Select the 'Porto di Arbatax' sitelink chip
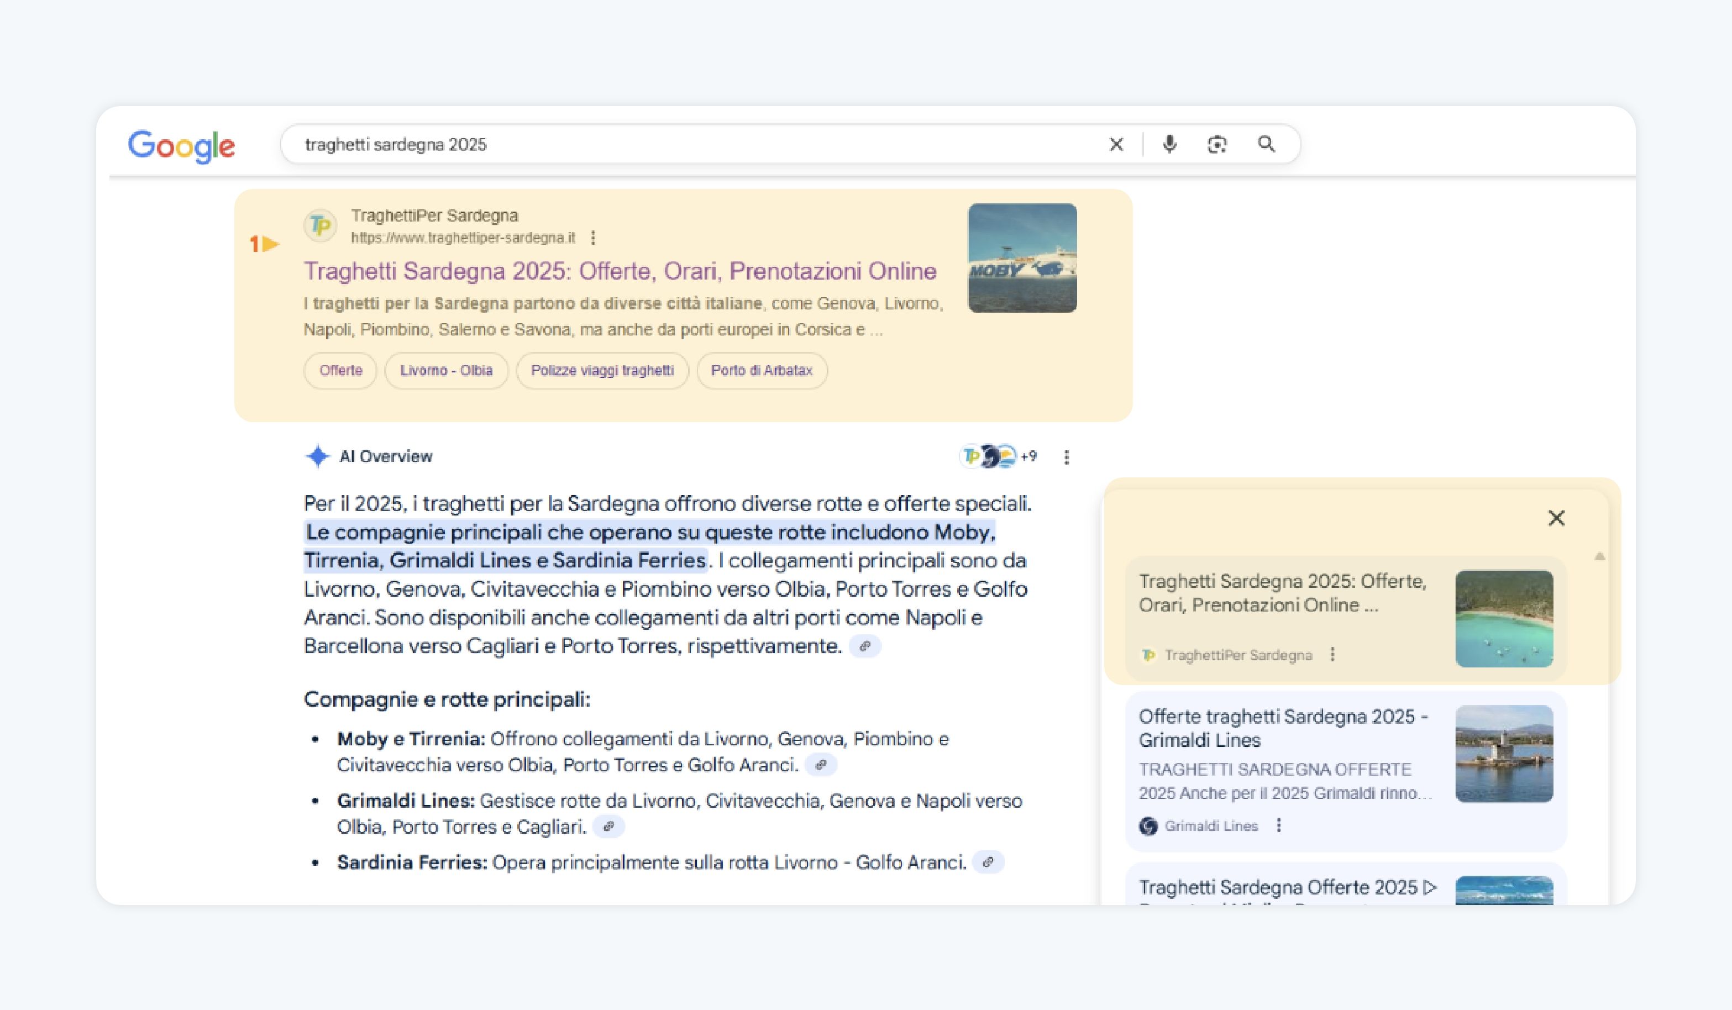Screen dimensions: 1732x1010 (x=762, y=371)
